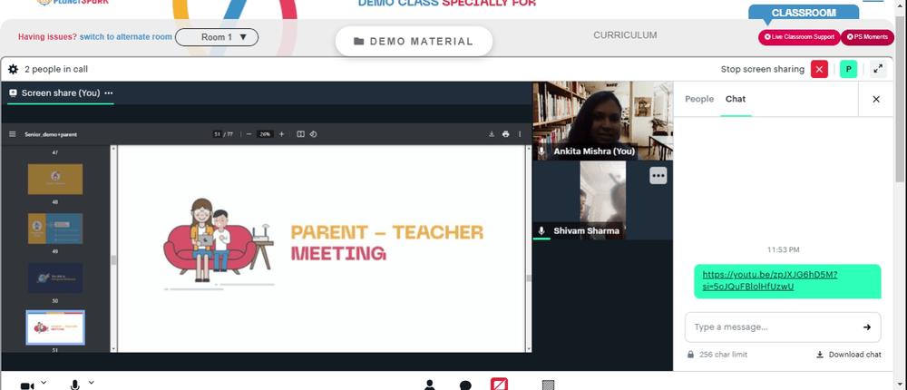Open the Room 1 dropdown
Image resolution: width=907 pixels, height=390 pixels.
point(217,37)
